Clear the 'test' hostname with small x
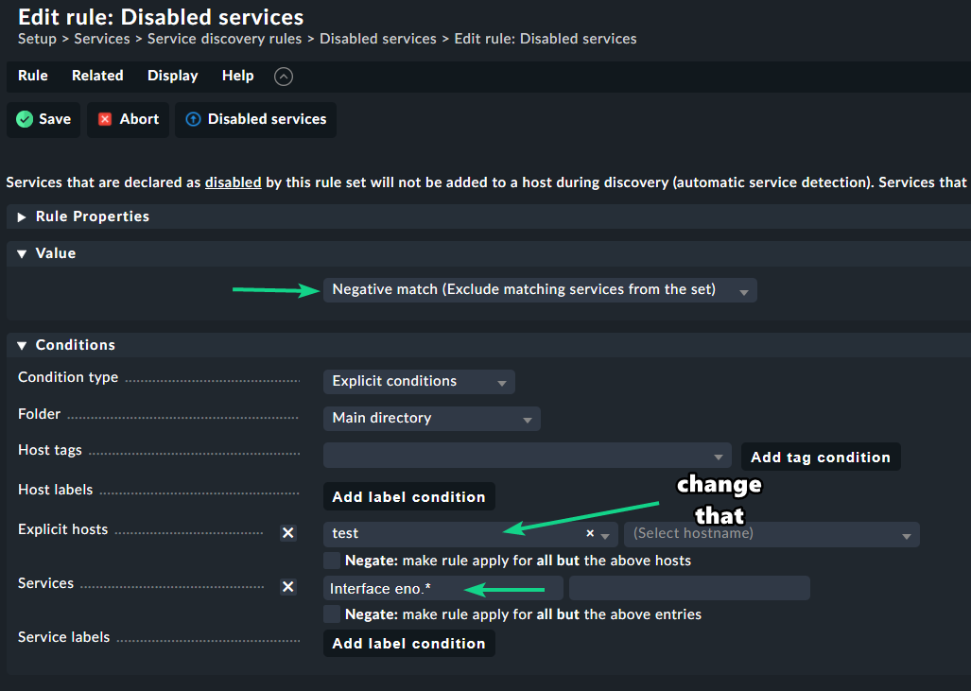The image size is (971, 691). [x=590, y=533]
